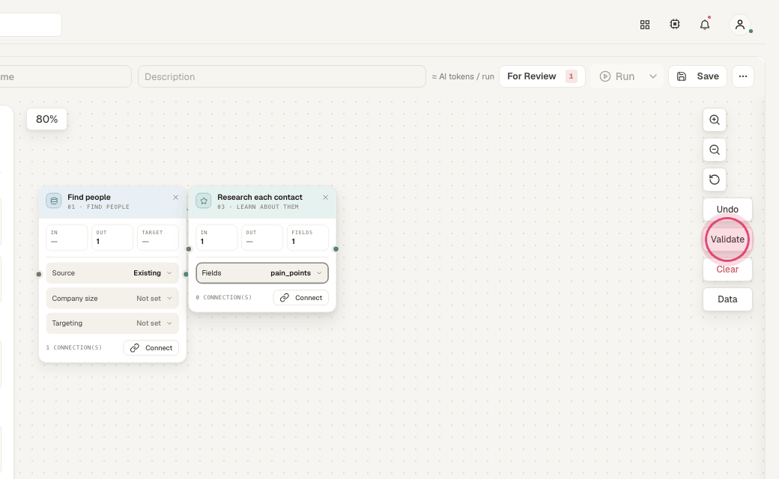This screenshot has width=779, height=479.
Task: Reset the canvas view
Action: coord(715,180)
